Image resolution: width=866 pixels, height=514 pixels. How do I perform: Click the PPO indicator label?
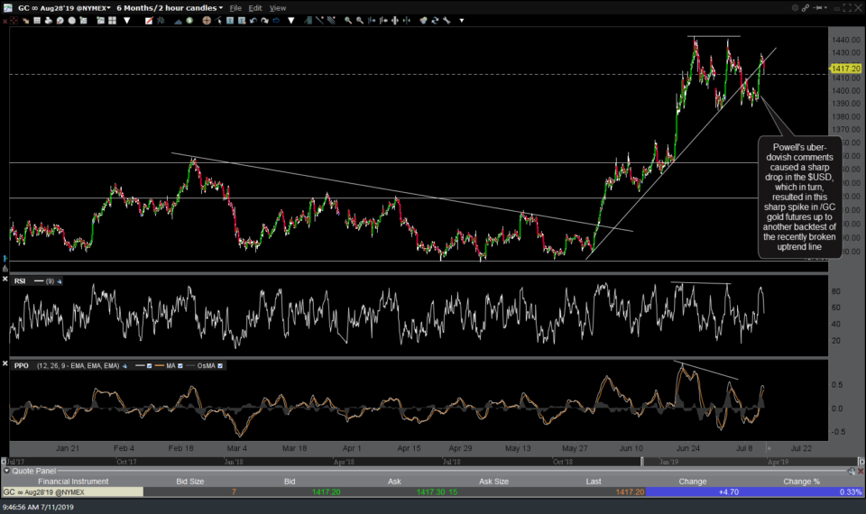click(21, 365)
